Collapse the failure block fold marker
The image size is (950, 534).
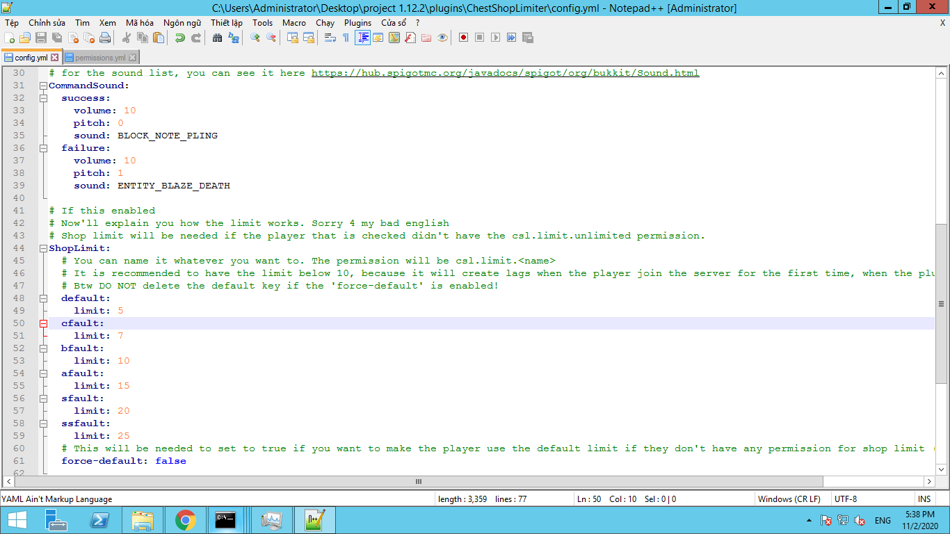click(43, 148)
